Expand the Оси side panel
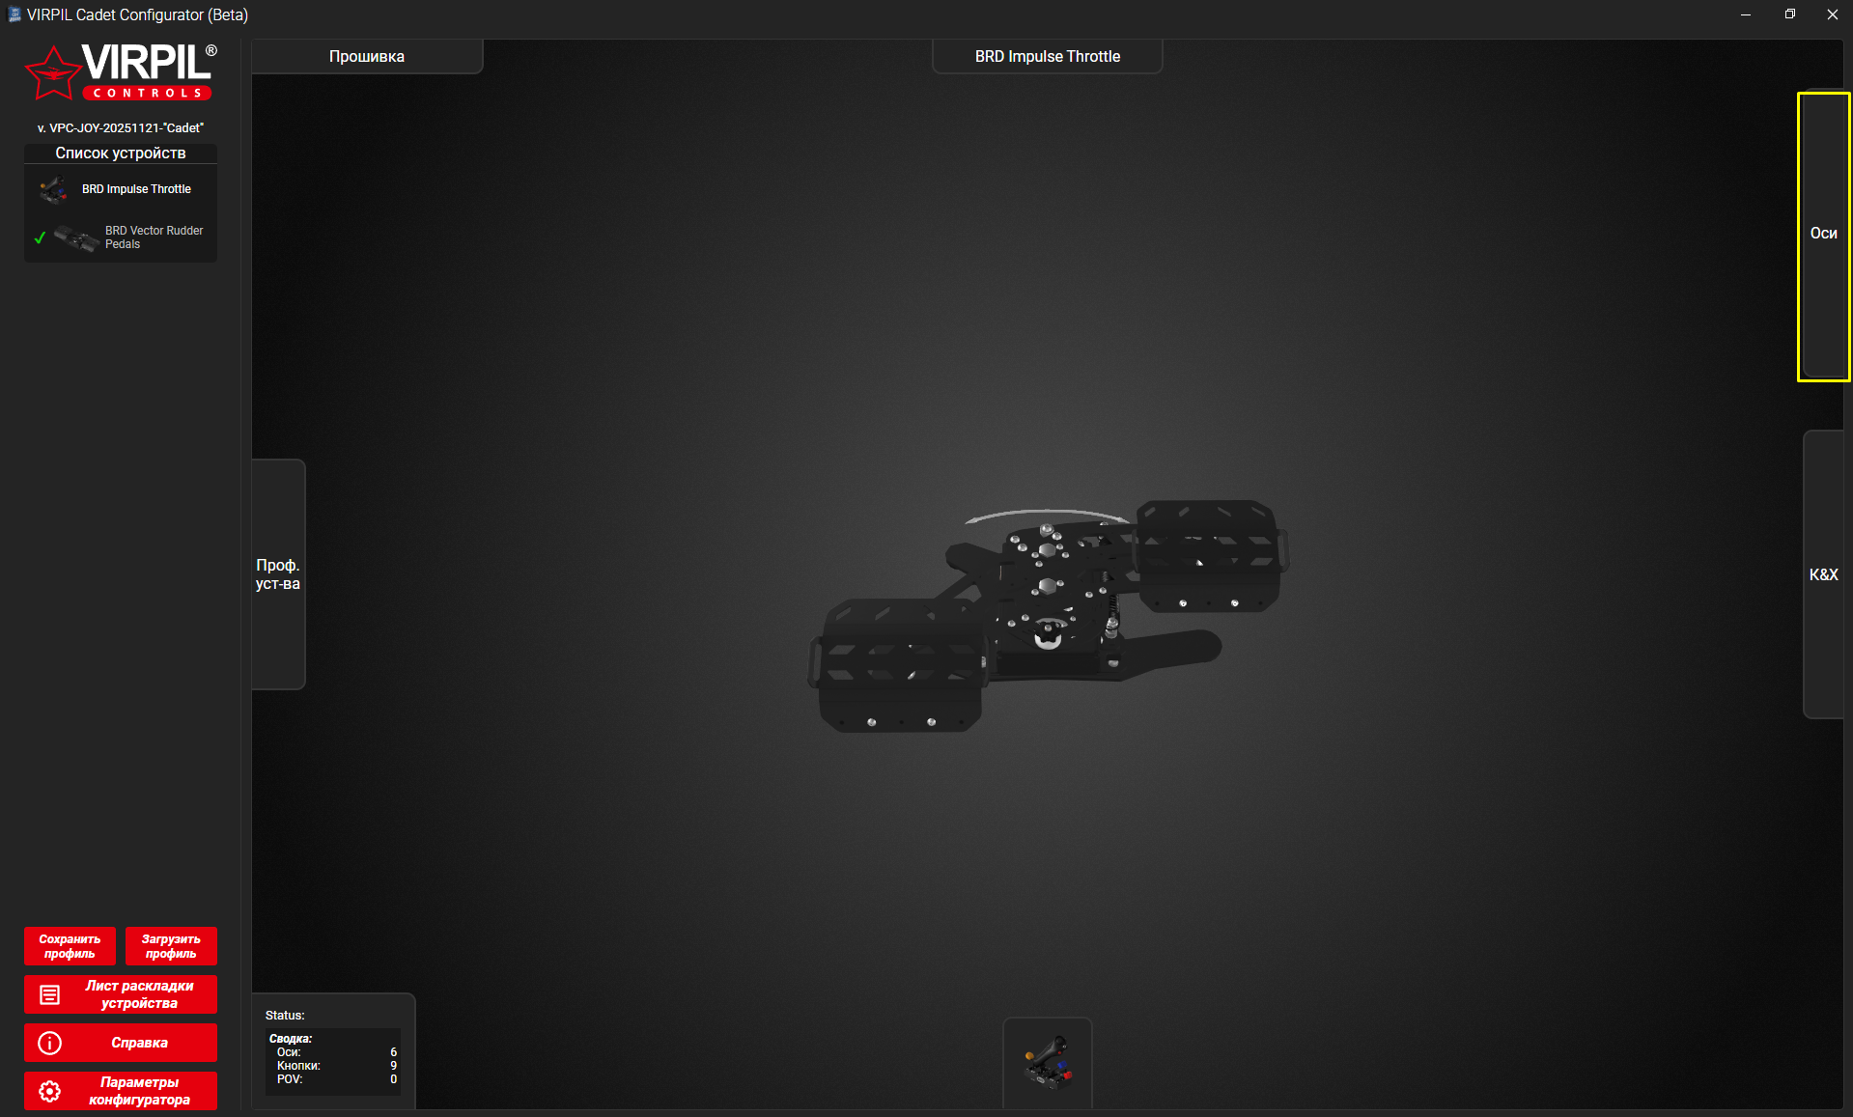Image resolution: width=1853 pixels, height=1117 pixels. coord(1823,234)
